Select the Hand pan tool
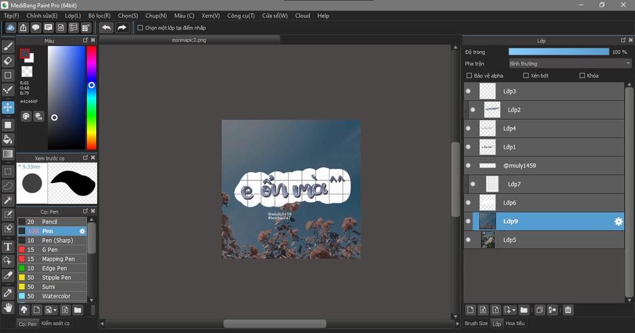 tap(7, 308)
